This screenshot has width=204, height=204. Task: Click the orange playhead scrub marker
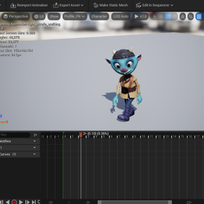[x=81, y=135]
